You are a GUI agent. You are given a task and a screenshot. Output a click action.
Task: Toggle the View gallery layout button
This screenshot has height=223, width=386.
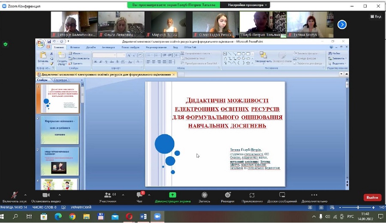tap(376, 17)
